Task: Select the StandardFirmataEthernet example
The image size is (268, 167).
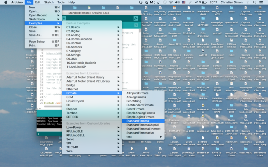Action: 143,129
